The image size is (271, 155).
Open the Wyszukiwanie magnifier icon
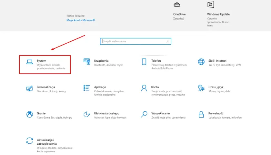(144, 114)
